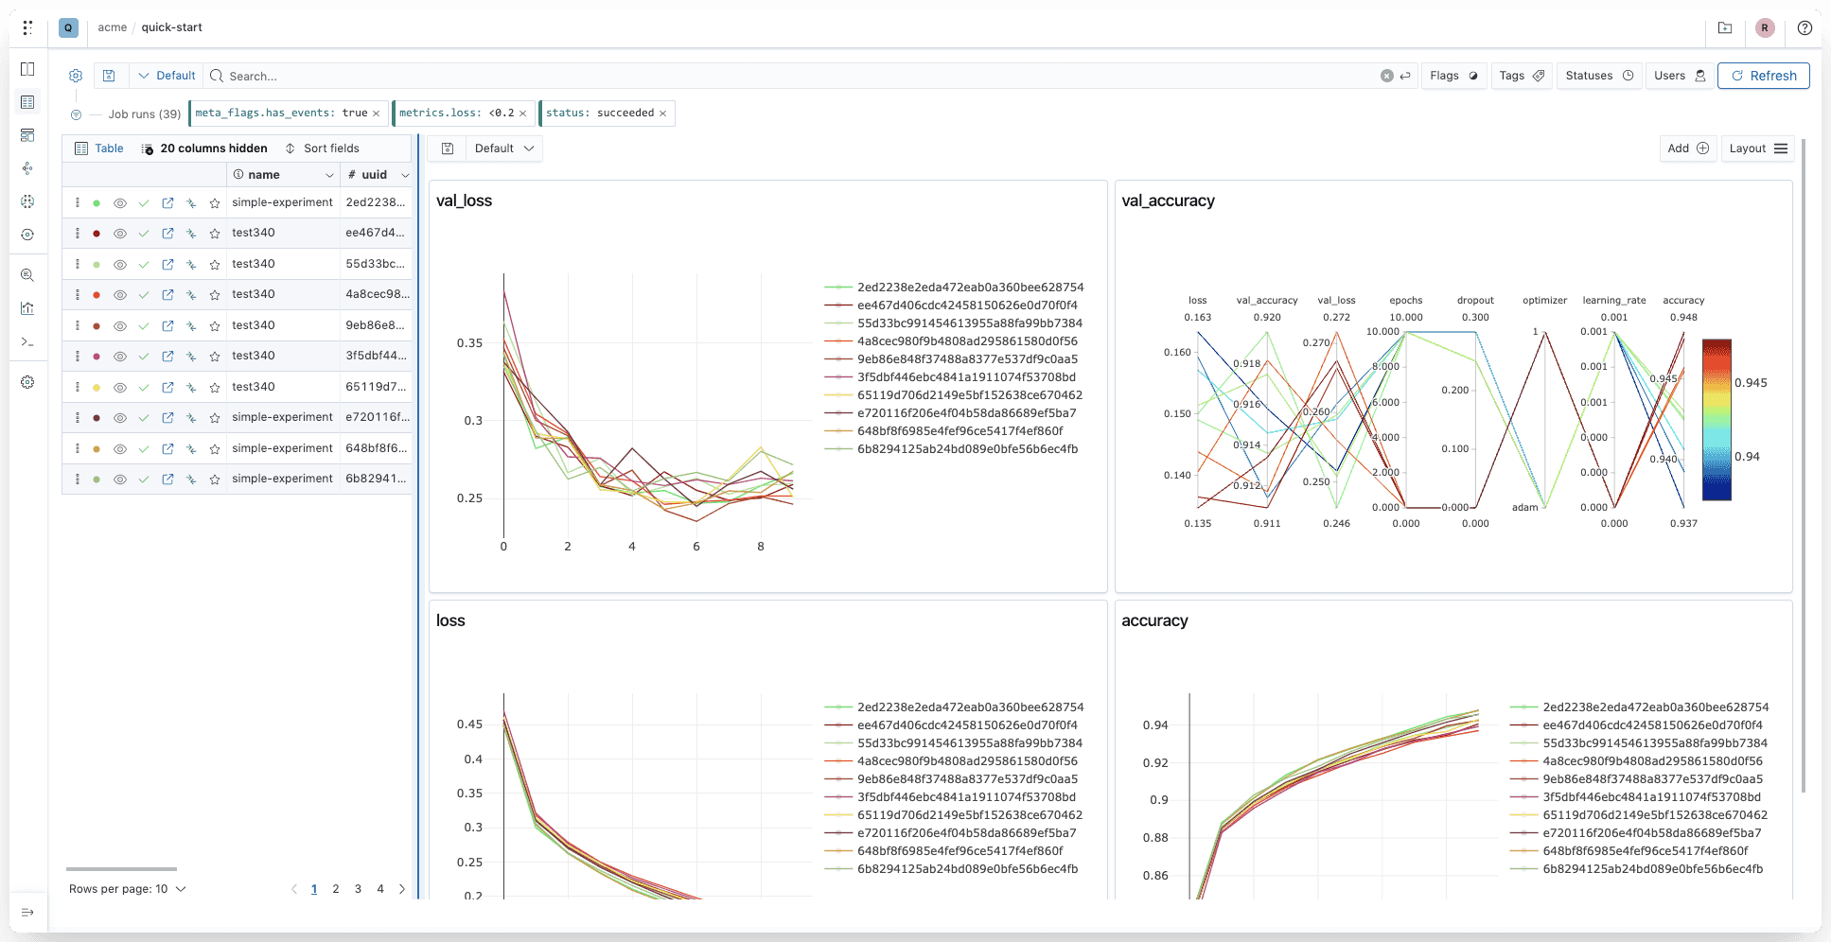Select the artifacts network icon in the left sidebar
This screenshot has height=942, width=1831.
point(27,201)
